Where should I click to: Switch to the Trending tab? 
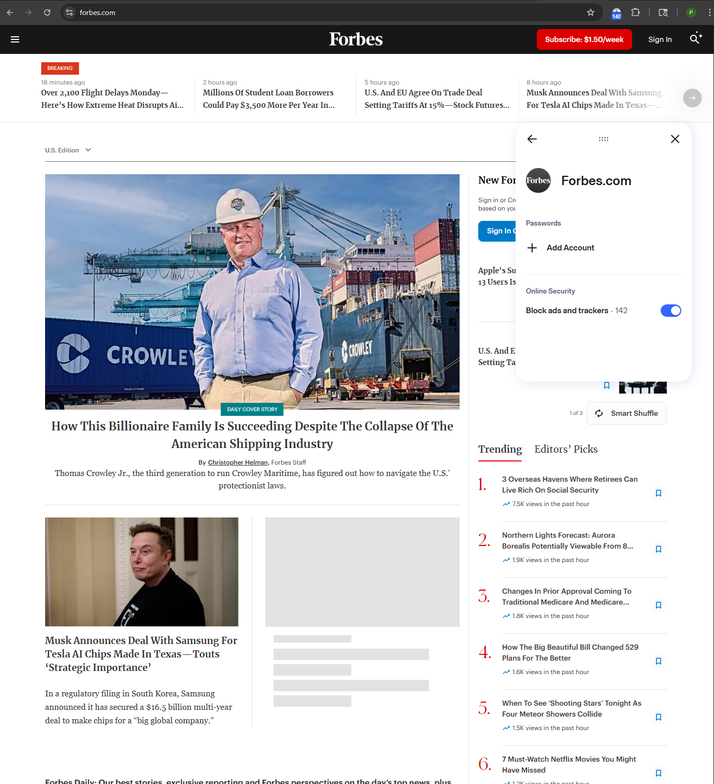tap(500, 449)
